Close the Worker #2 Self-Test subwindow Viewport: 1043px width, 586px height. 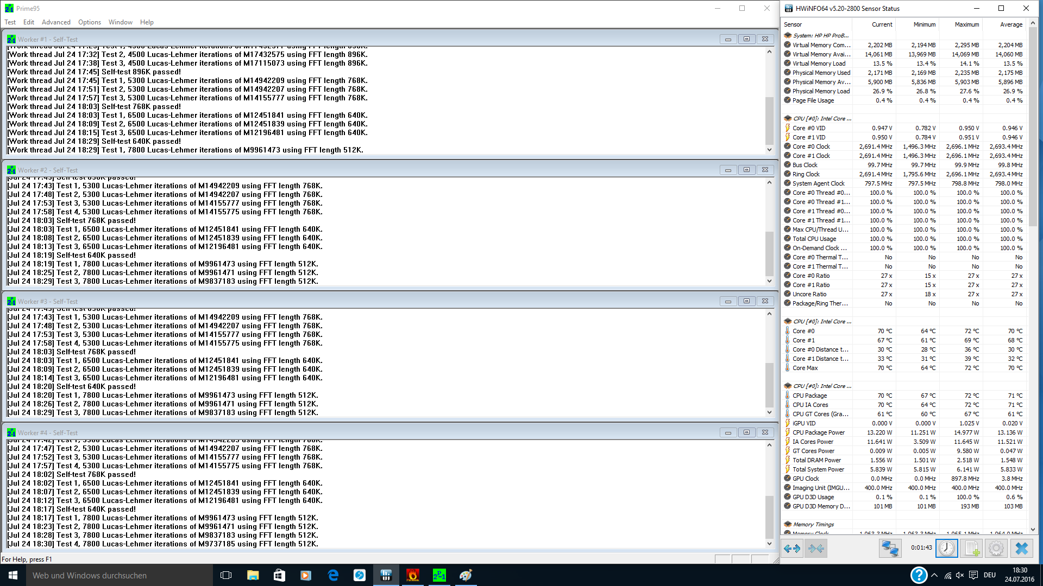pos(765,170)
